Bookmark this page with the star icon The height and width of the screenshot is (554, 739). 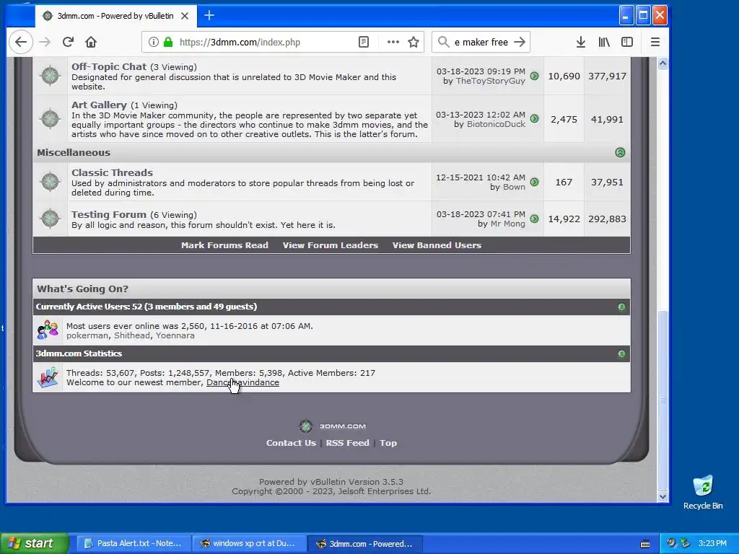(x=414, y=42)
